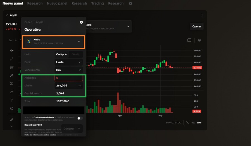Open the Vencimiento Hoy dropdown
The height and width of the screenshot is (146, 251).
(x=69, y=70)
